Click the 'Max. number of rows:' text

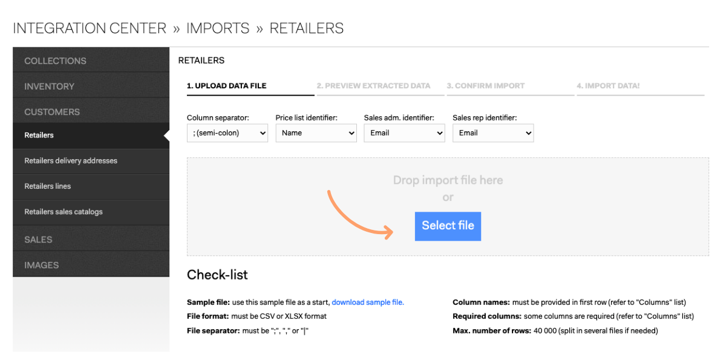[x=492, y=331]
